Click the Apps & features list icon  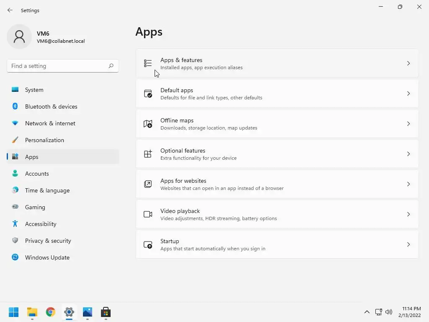[x=148, y=63]
